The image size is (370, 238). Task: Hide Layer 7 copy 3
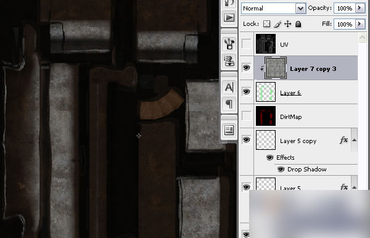click(246, 68)
